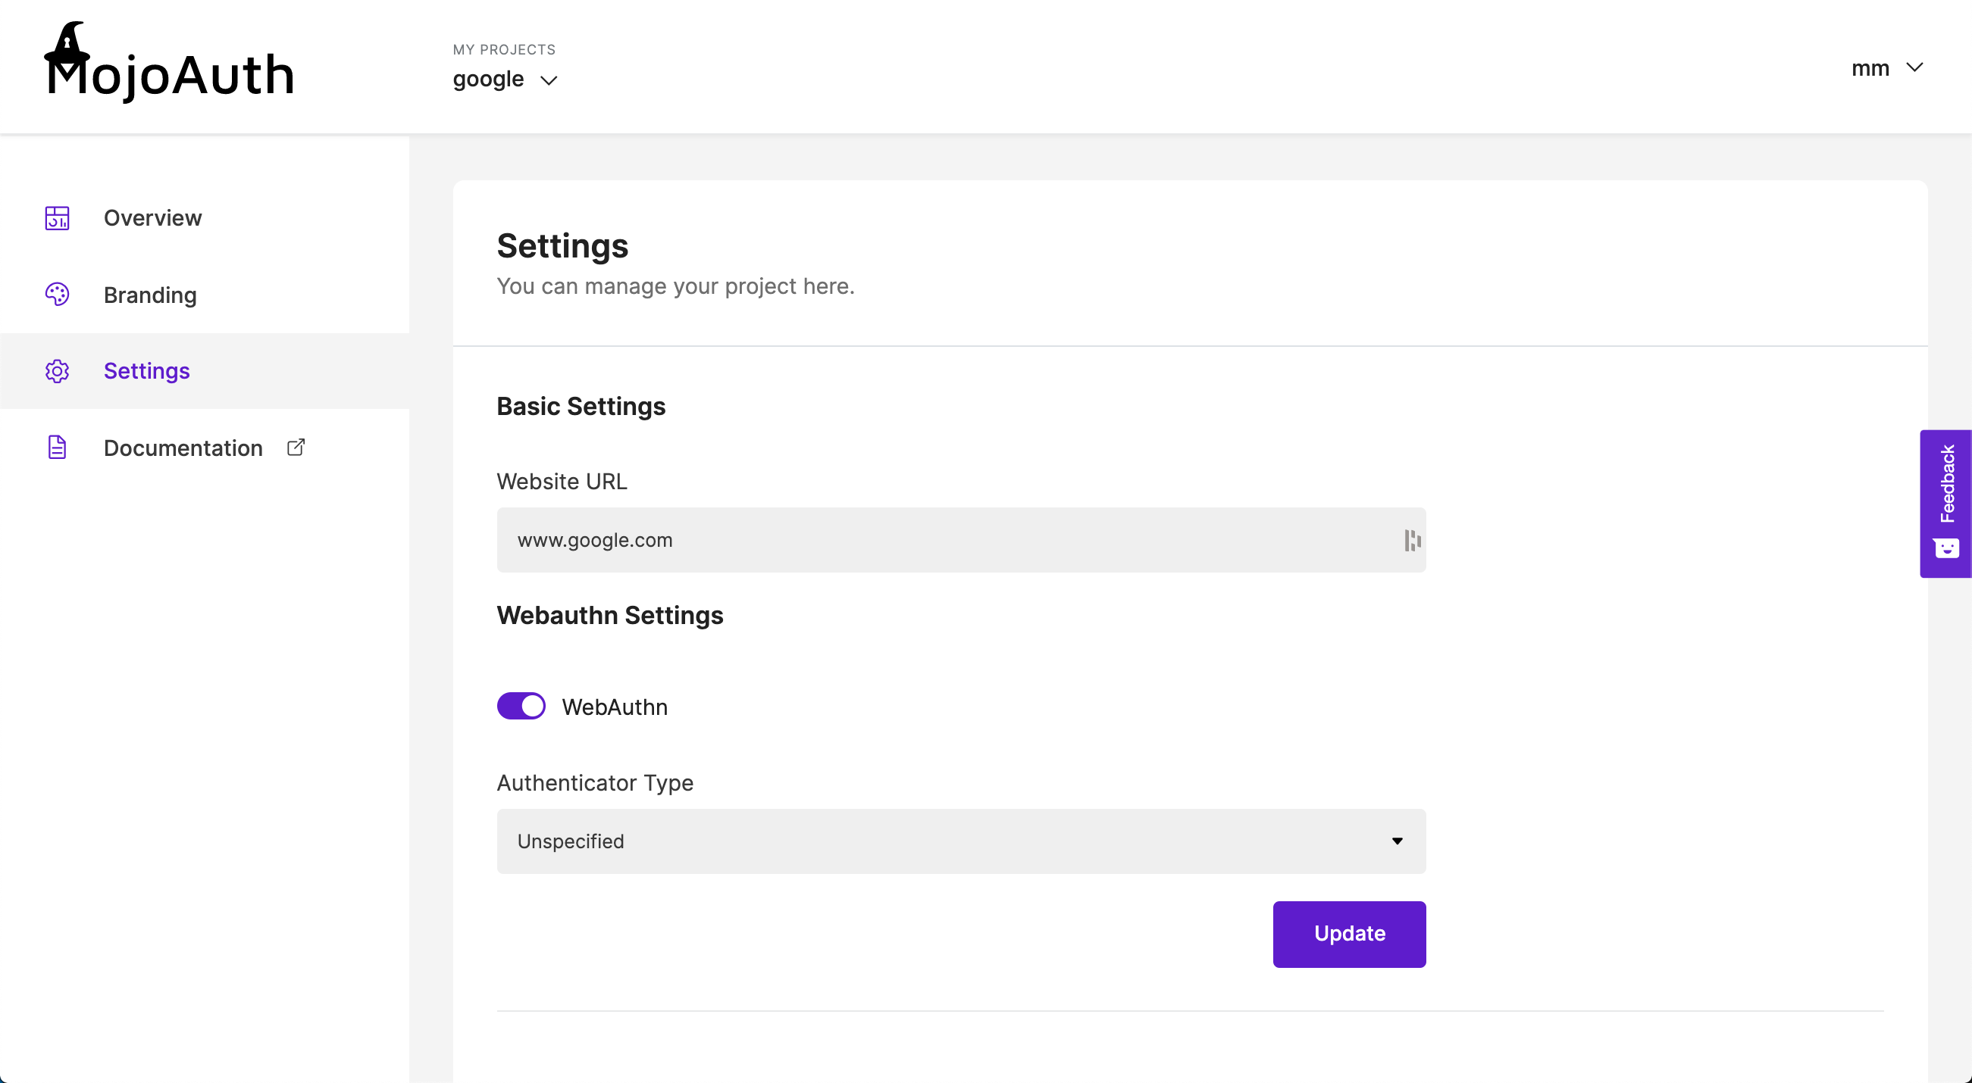Screen dimensions: 1972x1083
Task: Click the Update button
Action: (x=1349, y=934)
